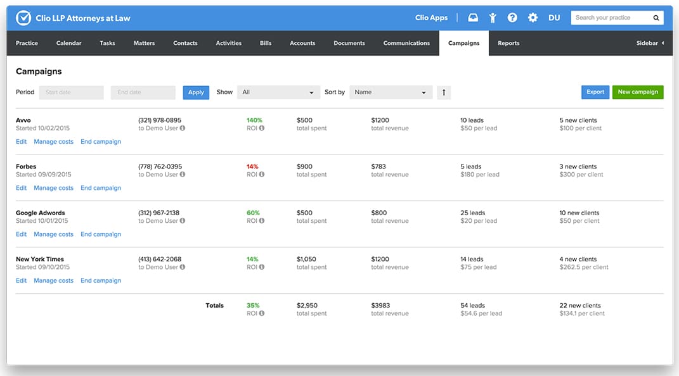Click info icon next to Avvo's Demo User
This screenshot has height=376, width=679.
click(x=183, y=128)
